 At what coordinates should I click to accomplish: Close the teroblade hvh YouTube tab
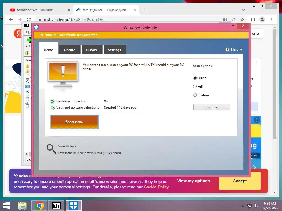coord(69,10)
